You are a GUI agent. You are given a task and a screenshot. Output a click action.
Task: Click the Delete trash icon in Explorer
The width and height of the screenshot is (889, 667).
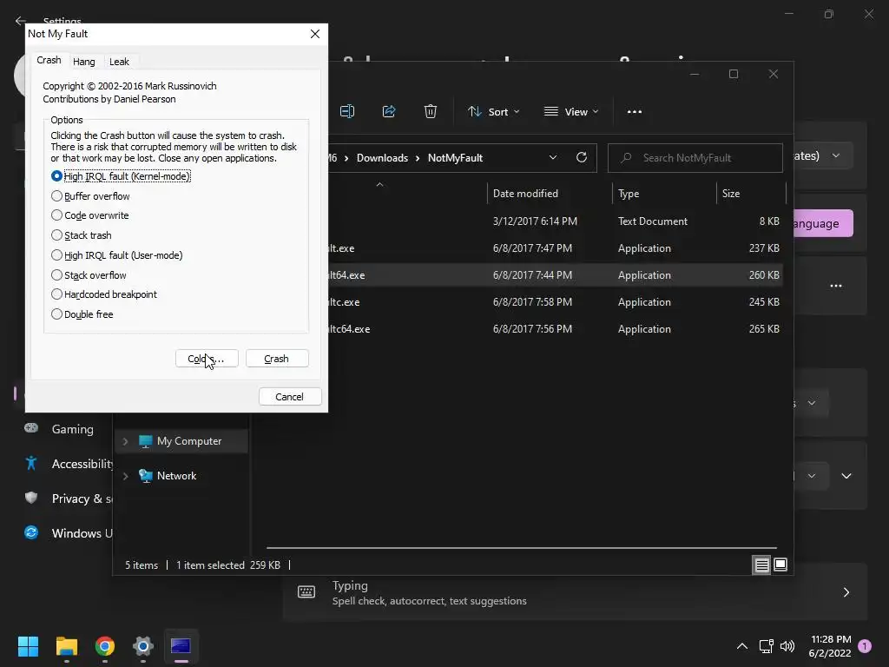pyautogui.click(x=431, y=111)
